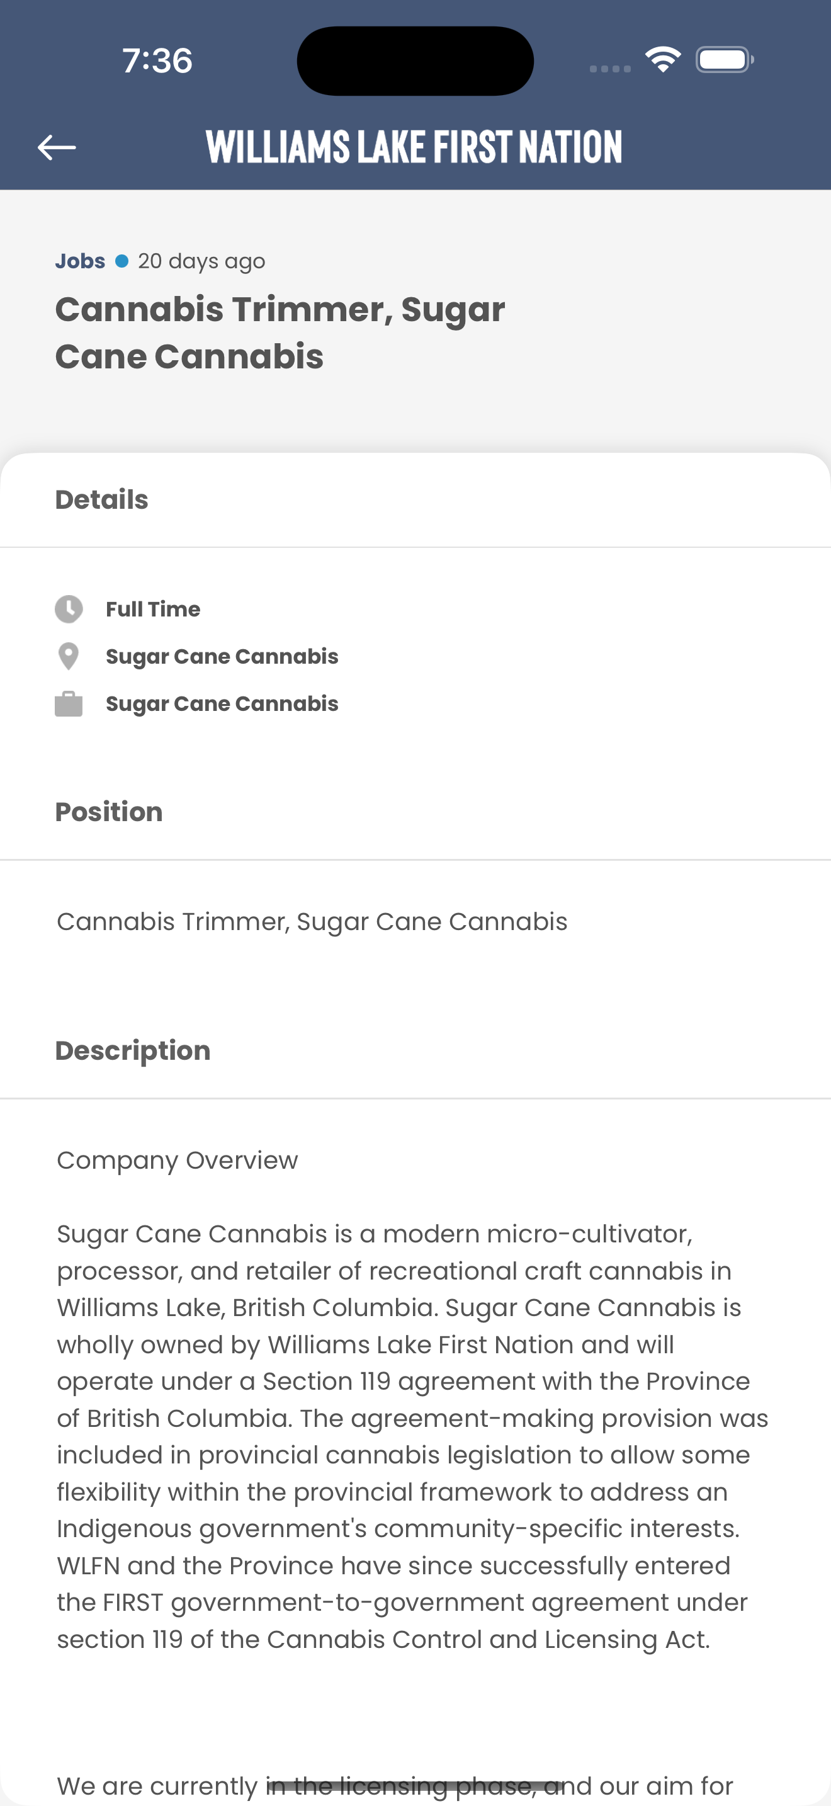Click the briefcase icon
831x1806 pixels.
click(x=69, y=703)
